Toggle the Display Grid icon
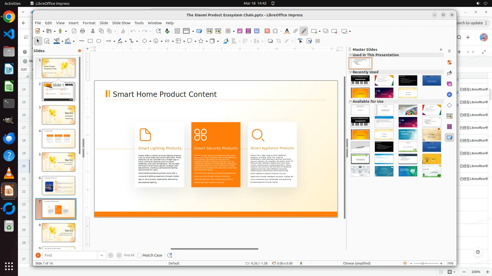 177,31
